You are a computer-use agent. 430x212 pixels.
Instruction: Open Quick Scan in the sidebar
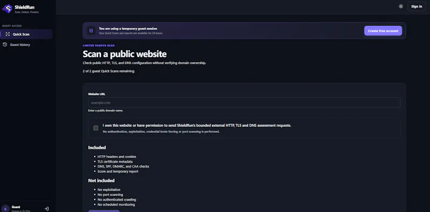(x=26, y=34)
